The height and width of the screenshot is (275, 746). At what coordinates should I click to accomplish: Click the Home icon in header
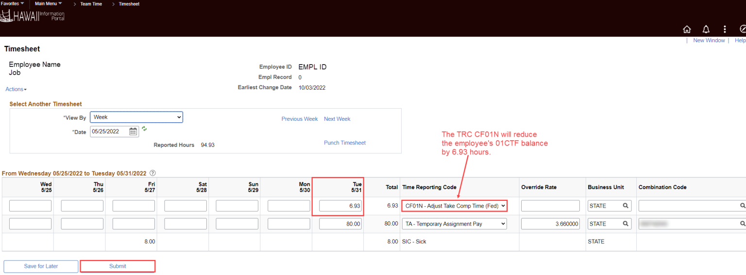[687, 29]
